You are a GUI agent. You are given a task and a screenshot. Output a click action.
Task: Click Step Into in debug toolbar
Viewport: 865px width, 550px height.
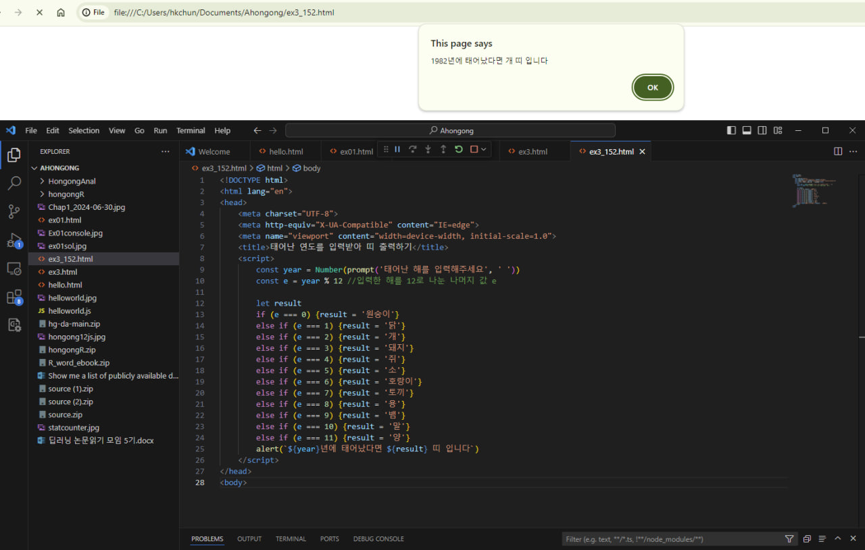428,150
